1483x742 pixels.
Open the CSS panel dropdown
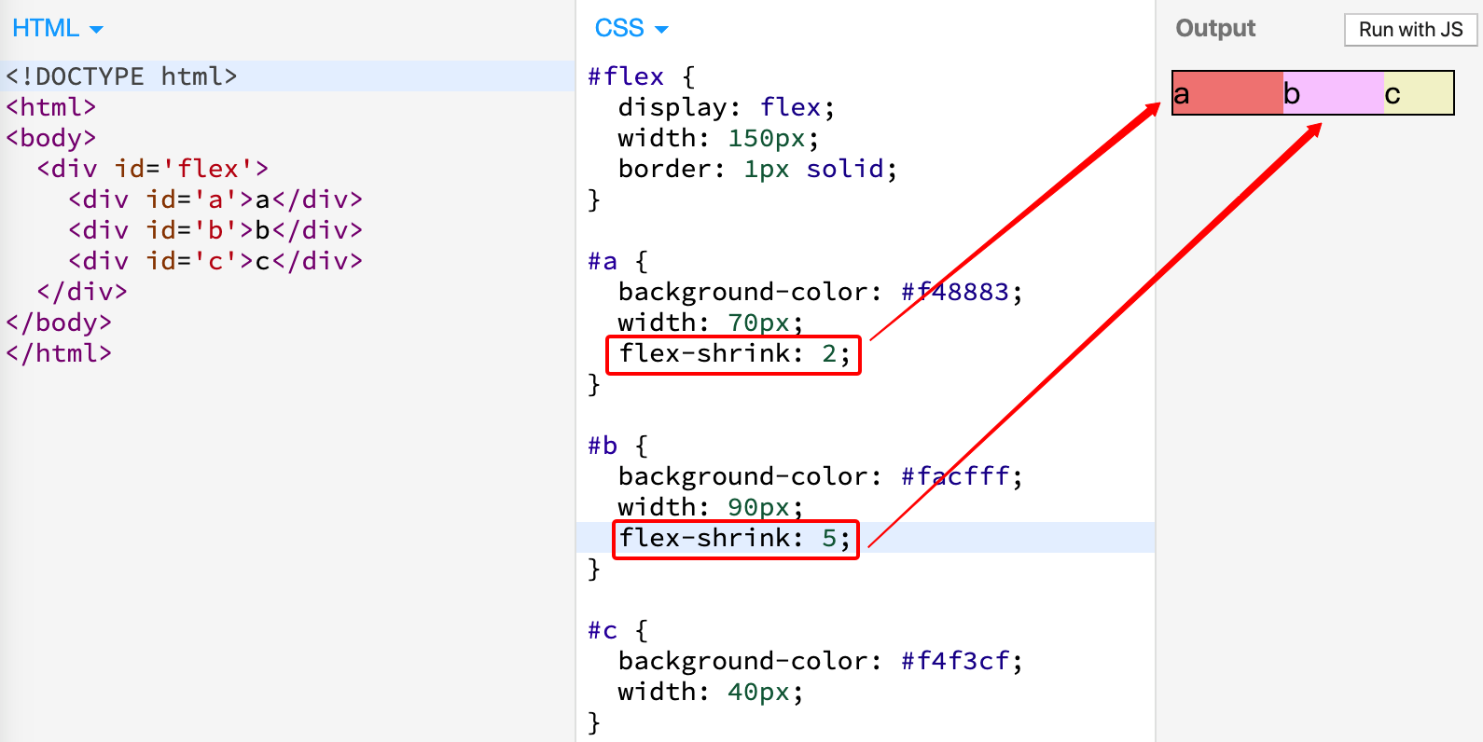(x=631, y=28)
